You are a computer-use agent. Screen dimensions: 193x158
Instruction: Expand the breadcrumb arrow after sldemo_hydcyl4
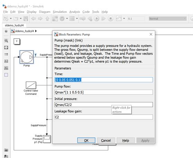tap(36, 31)
